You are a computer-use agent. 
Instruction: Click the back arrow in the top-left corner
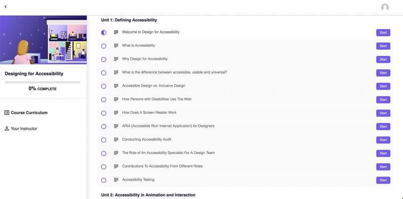pyautogui.click(x=6, y=7)
